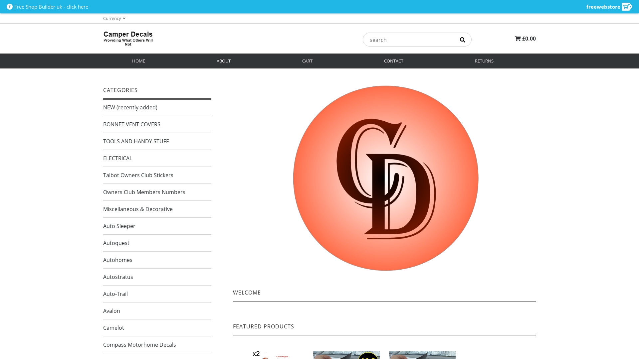Viewport: 639px width, 359px height.
Task: Select the BONNET VENT COVERS category
Action: click(x=132, y=124)
